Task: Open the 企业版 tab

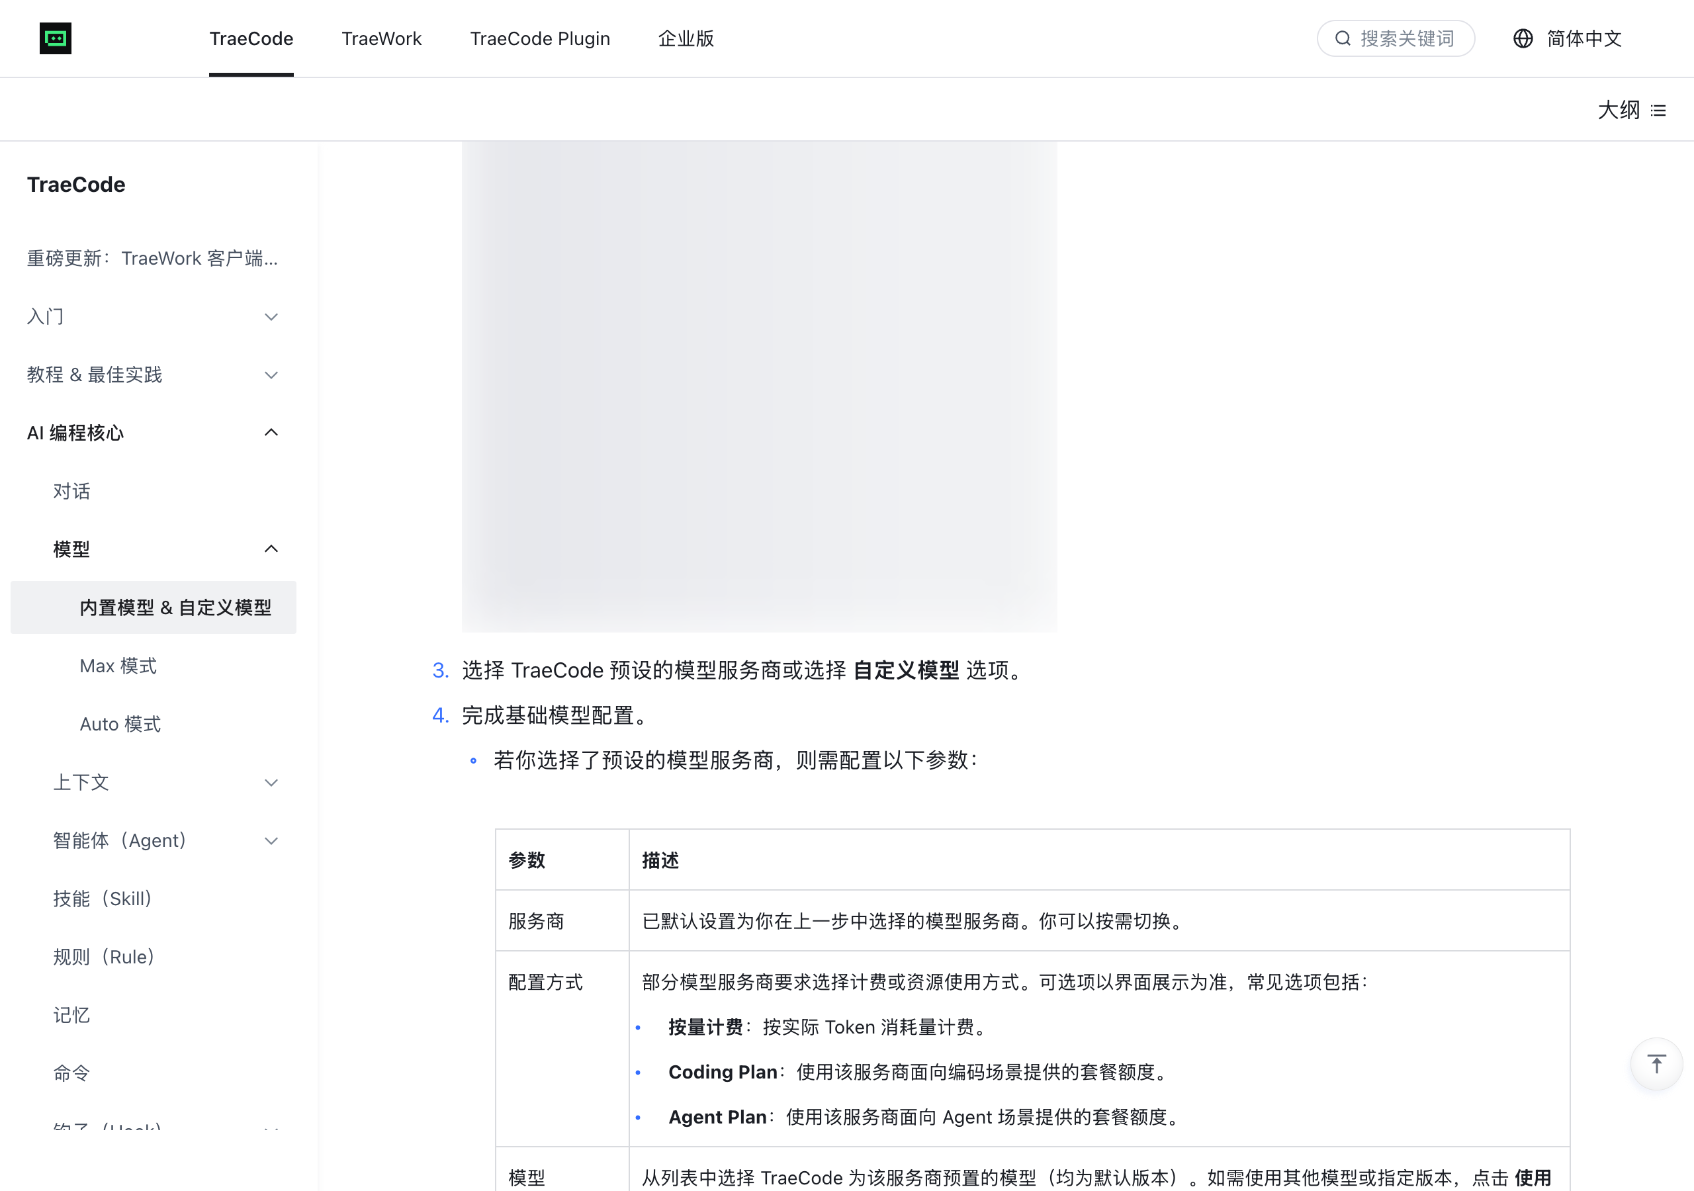Action: [x=686, y=38]
